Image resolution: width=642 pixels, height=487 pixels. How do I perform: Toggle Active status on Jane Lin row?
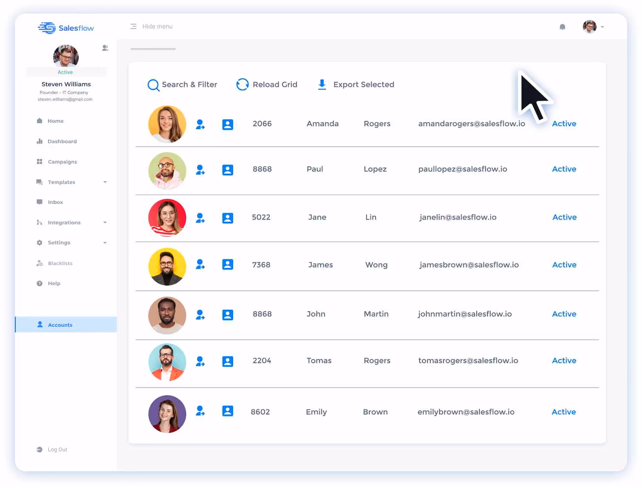tap(564, 217)
